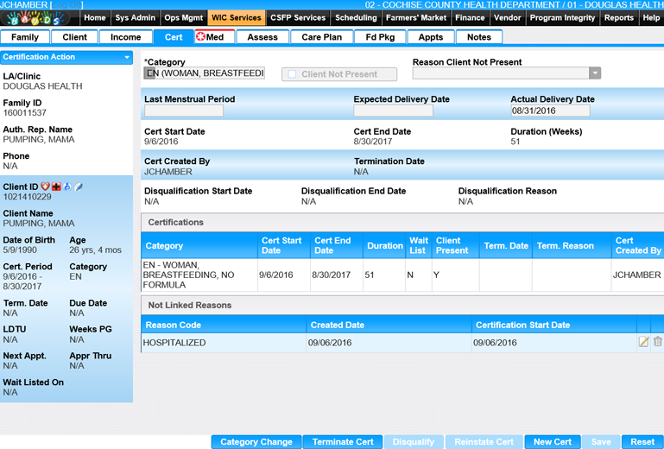Expand the Certification Action dropdown

pyautogui.click(x=127, y=58)
